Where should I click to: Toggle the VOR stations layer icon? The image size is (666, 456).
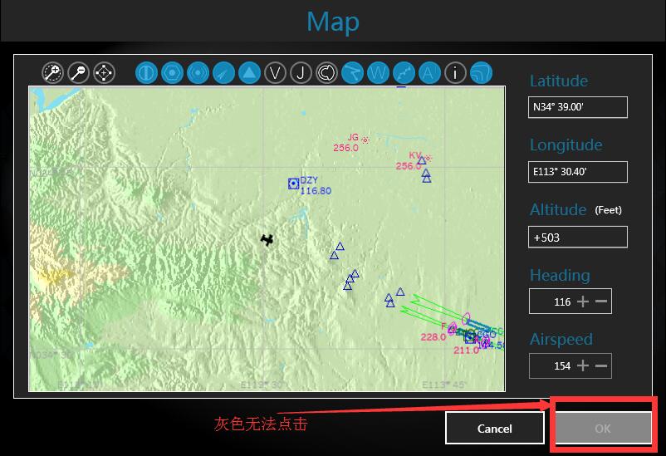click(172, 73)
